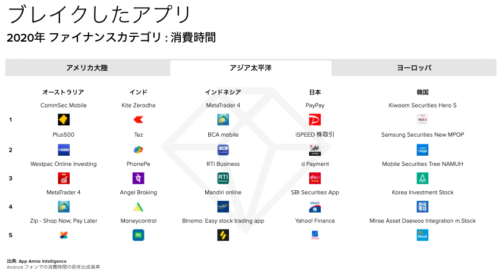Click the Kiwoom Securities Hero S icon
The image size is (502, 274).
(423, 119)
